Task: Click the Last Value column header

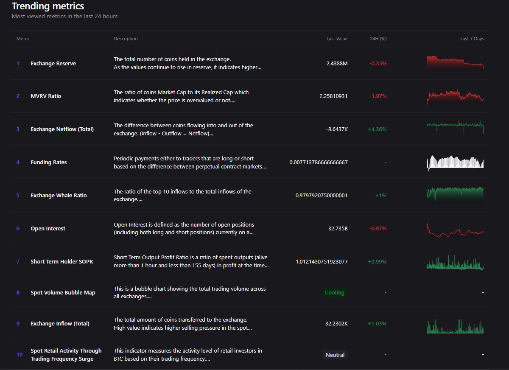Action: click(337, 39)
